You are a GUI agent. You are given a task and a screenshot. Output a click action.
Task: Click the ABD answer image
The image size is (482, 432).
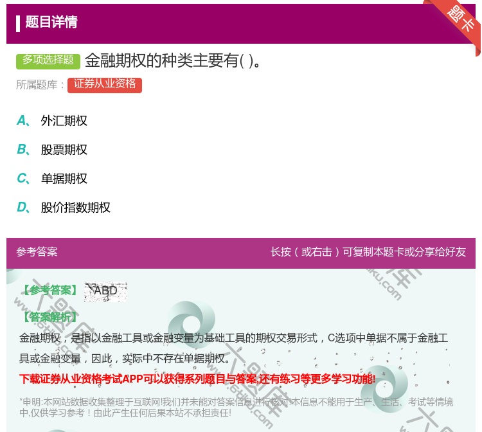click(x=105, y=291)
